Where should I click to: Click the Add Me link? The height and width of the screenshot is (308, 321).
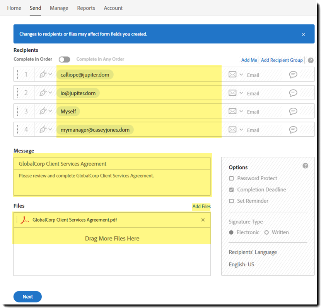[249, 60]
